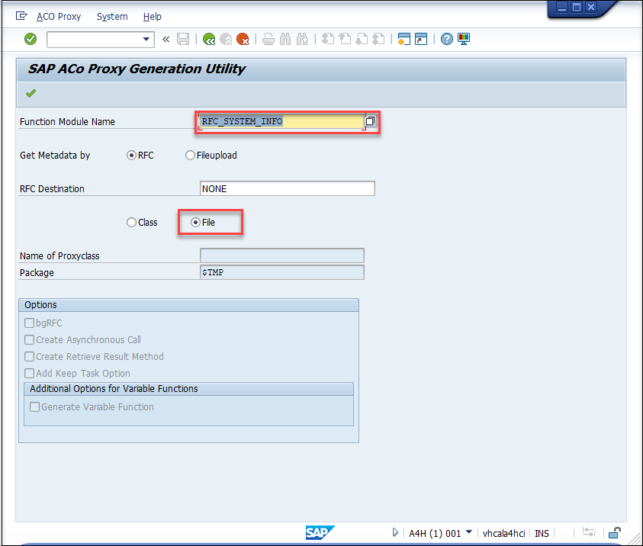
Task: Click the Find binoculars icon
Action: [x=285, y=39]
